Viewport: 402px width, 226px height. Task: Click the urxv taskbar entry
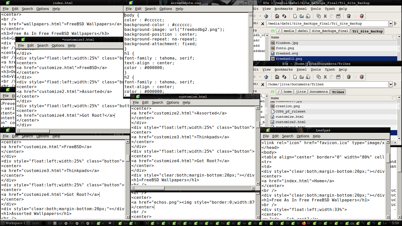click(x=35, y=223)
